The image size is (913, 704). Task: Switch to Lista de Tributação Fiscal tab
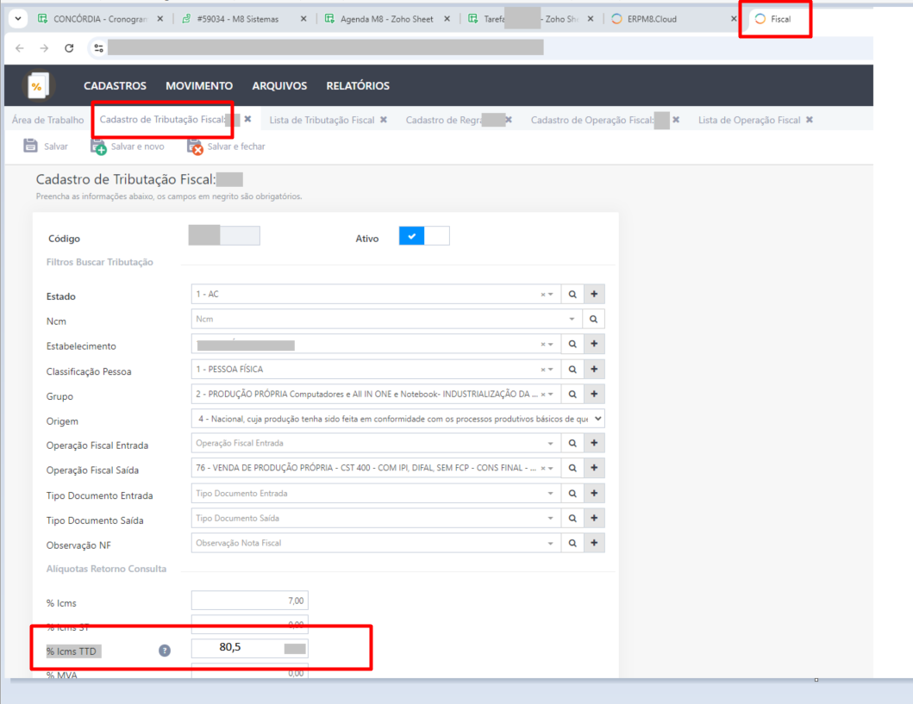point(322,120)
